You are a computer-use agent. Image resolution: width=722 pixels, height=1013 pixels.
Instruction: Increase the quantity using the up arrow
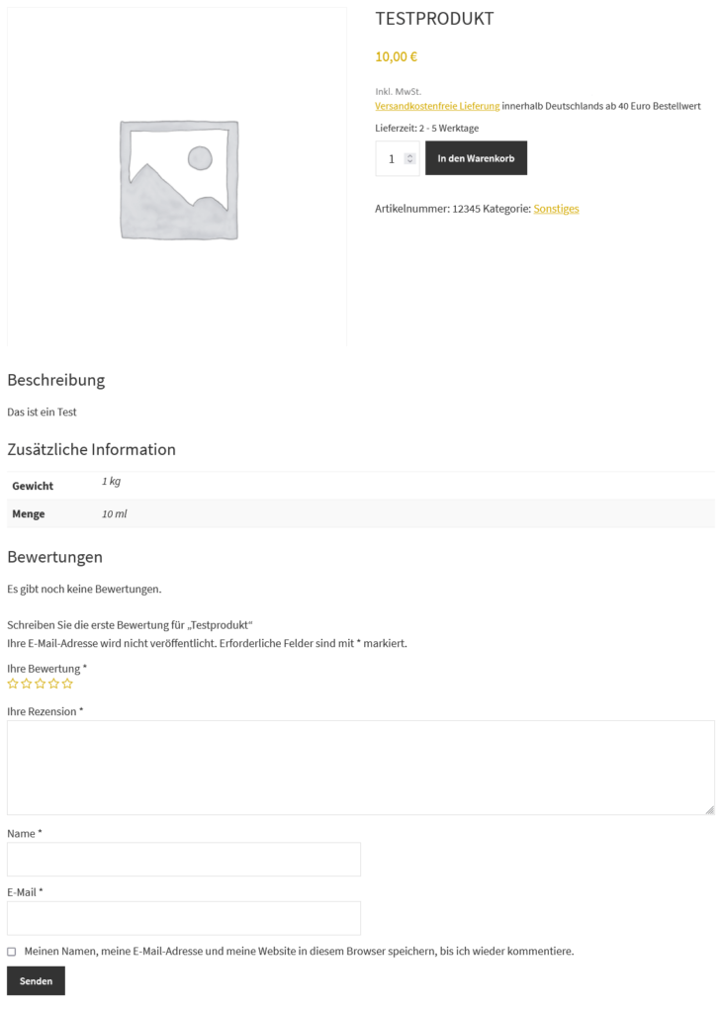(410, 153)
